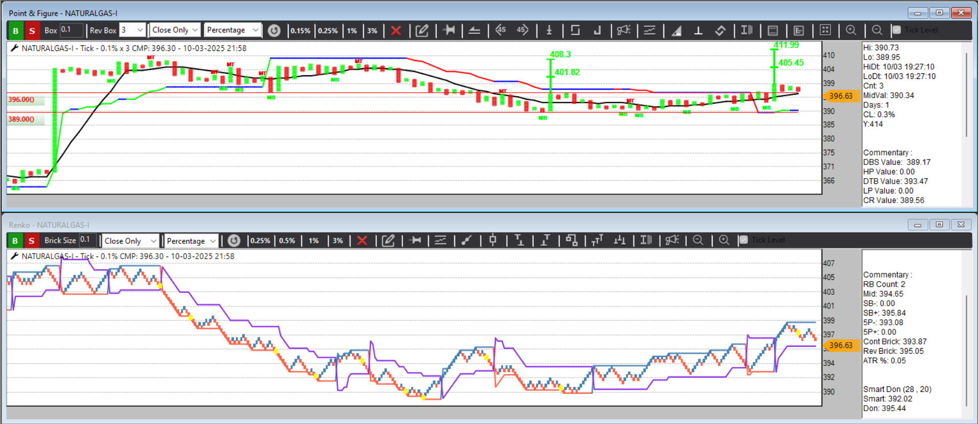
Task: Click edit pencil icon in Renko toolbar
Action: [x=388, y=241]
